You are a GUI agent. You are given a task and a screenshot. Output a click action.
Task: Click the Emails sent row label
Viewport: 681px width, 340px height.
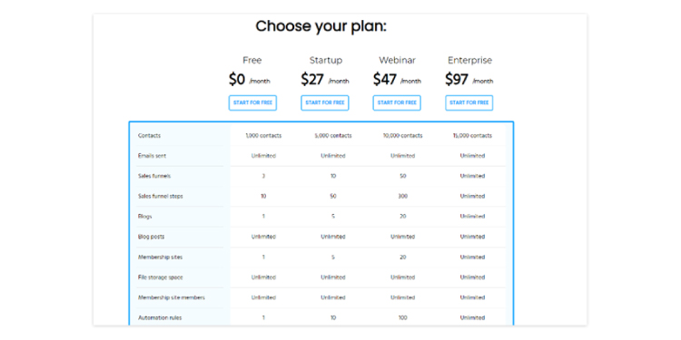click(152, 156)
